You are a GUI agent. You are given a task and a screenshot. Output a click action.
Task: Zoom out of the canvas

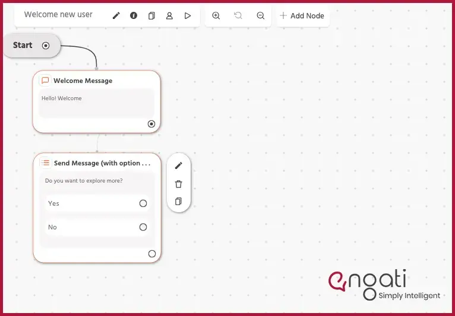click(x=261, y=15)
